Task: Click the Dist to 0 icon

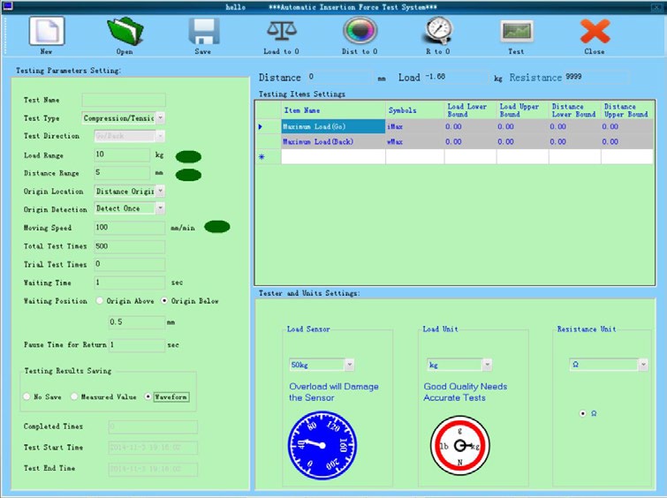Action: pos(360,31)
